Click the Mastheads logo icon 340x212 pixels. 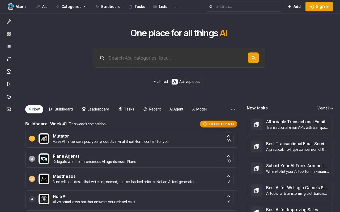tap(44, 179)
